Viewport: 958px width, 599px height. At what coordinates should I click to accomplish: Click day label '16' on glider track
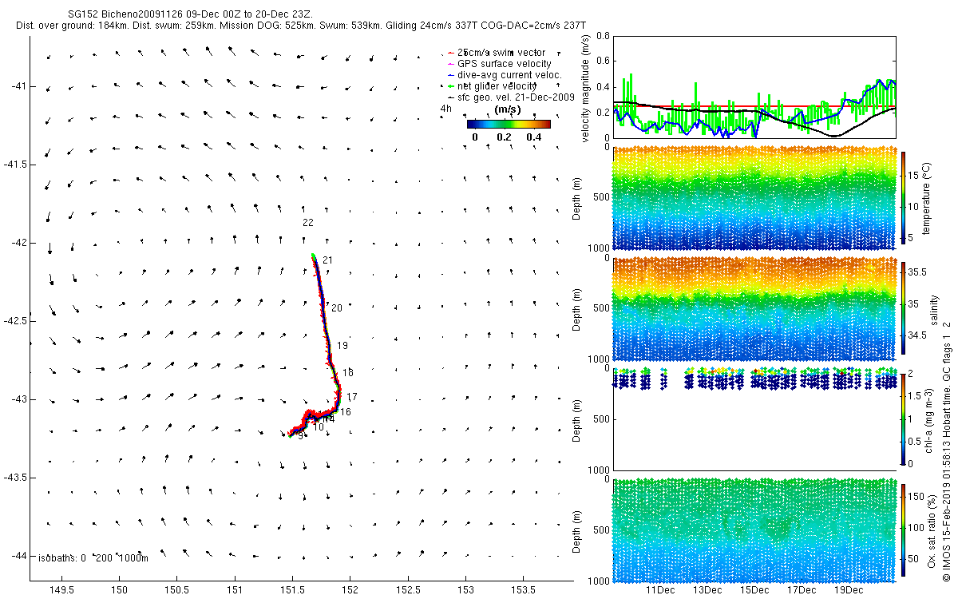(346, 412)
